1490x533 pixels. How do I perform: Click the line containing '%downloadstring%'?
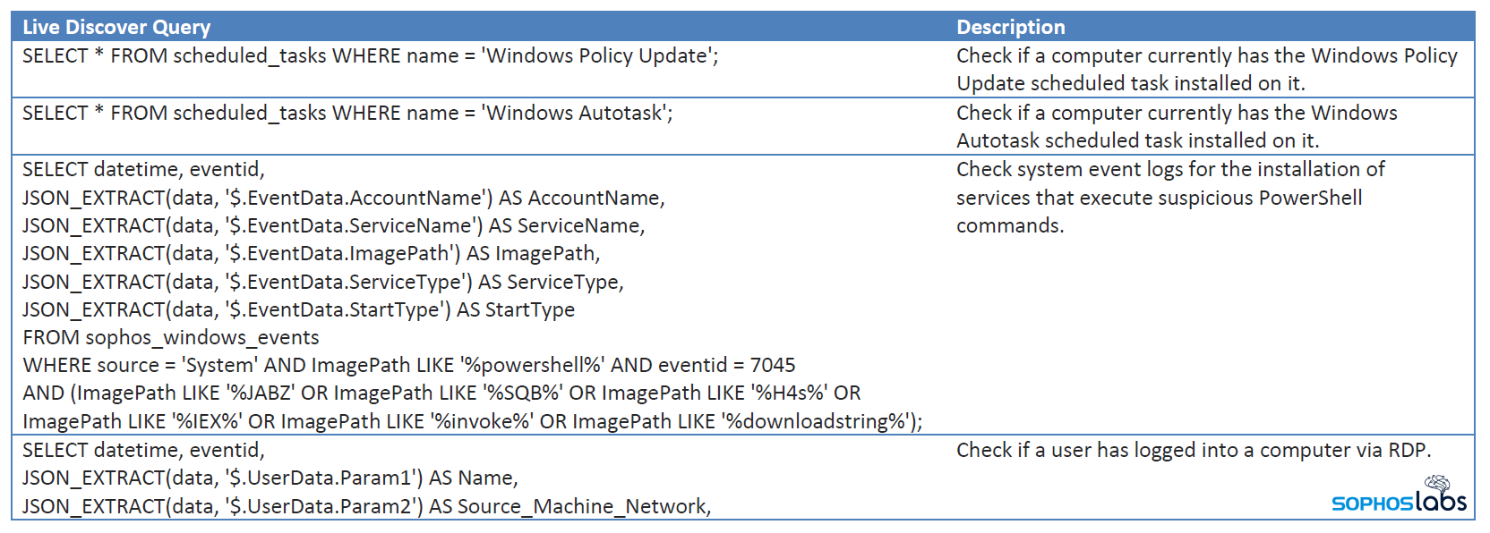coord(472,421)
